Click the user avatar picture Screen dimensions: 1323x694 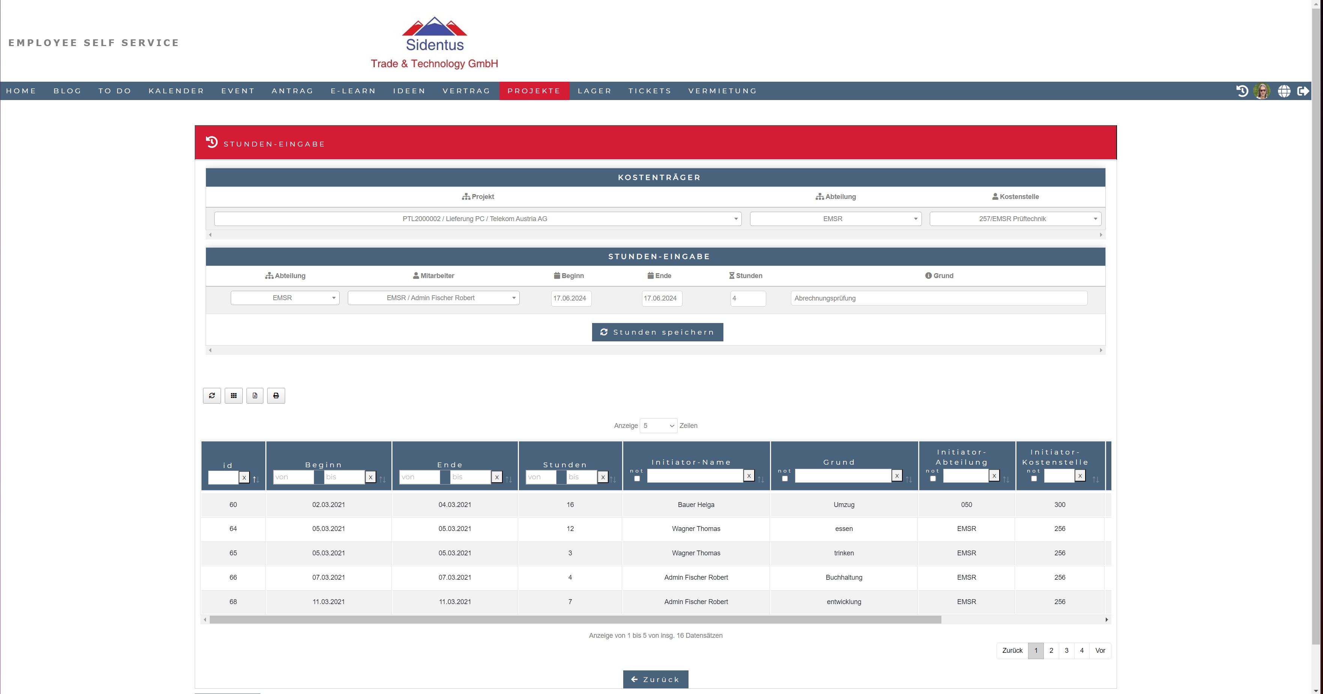click(1262, 91)
